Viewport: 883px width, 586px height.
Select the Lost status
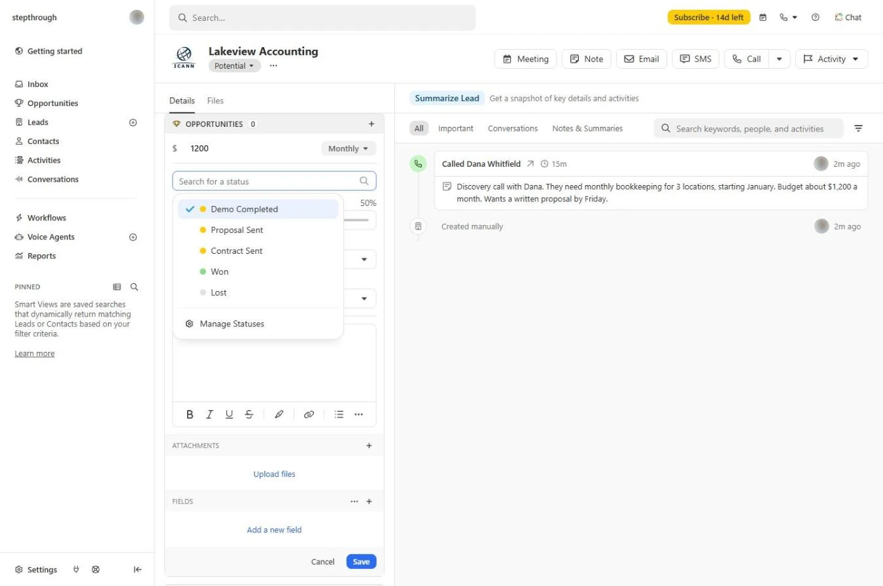pos(258,293)
